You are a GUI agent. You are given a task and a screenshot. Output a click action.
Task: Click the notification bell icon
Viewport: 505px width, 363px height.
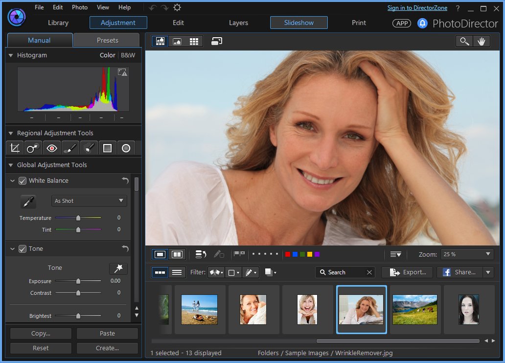422,23
